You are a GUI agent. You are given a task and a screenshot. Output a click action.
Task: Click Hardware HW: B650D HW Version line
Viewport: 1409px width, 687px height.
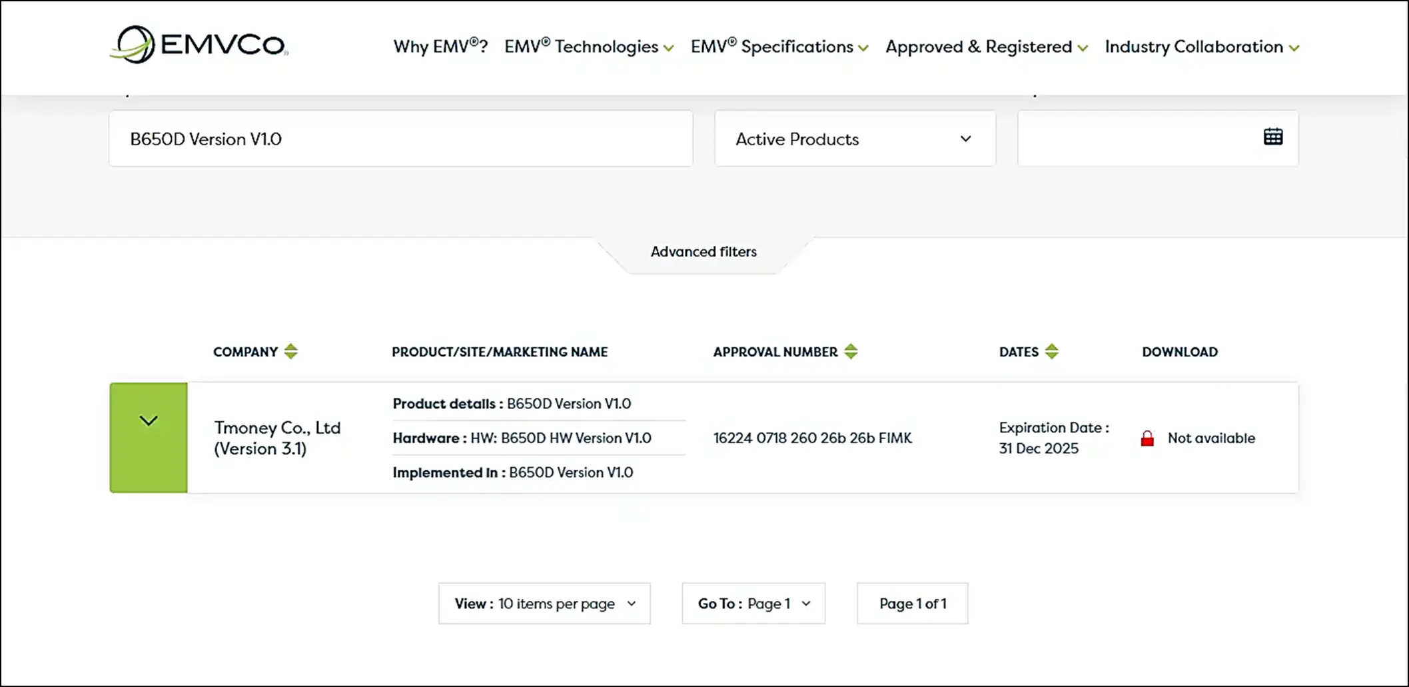click(x=522, y=438)
